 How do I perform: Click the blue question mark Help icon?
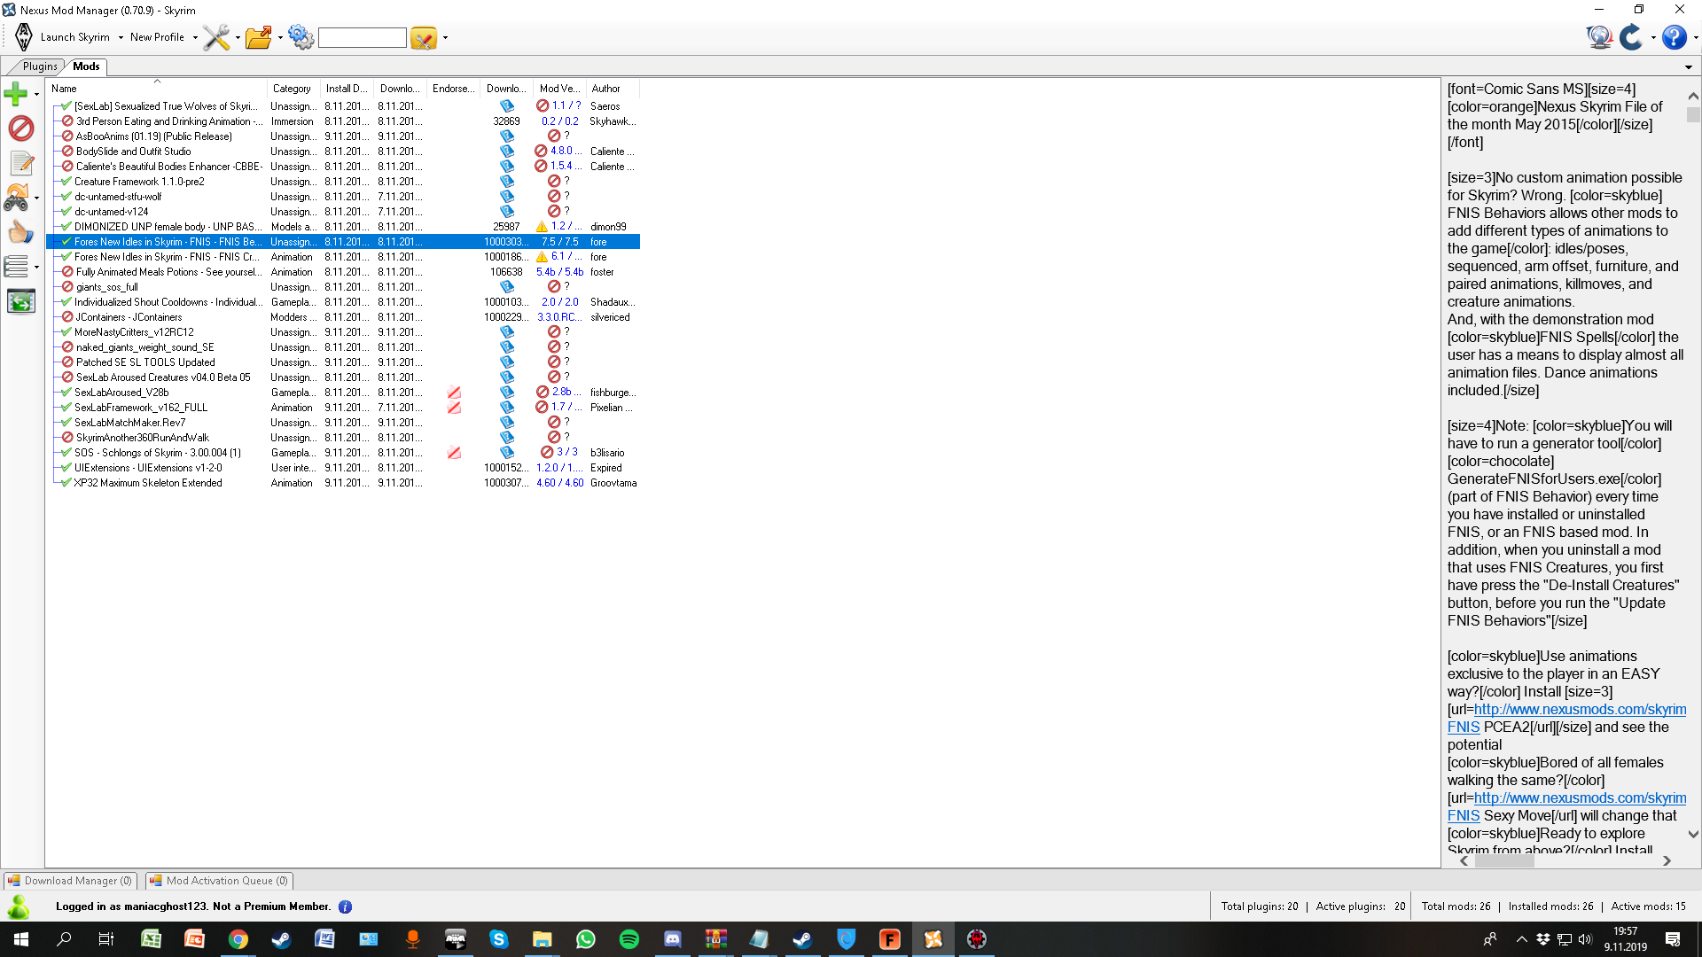1674,37
